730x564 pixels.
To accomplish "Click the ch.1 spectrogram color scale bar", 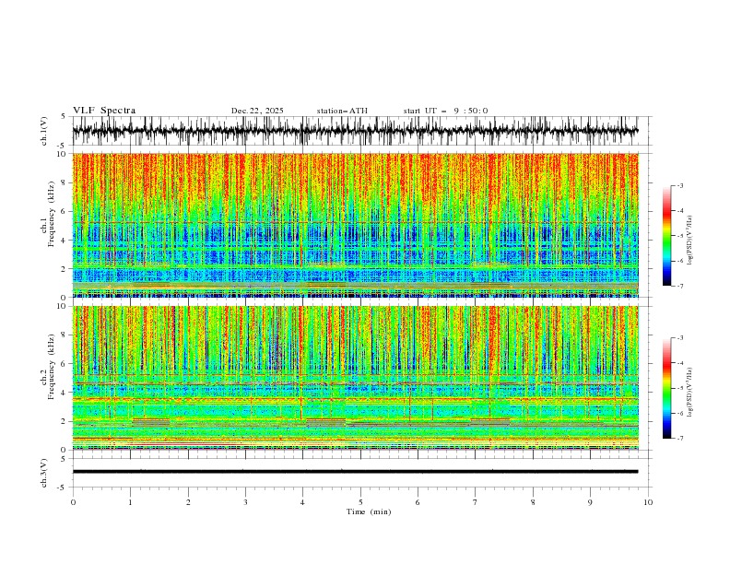I will (x=666, y=235).
